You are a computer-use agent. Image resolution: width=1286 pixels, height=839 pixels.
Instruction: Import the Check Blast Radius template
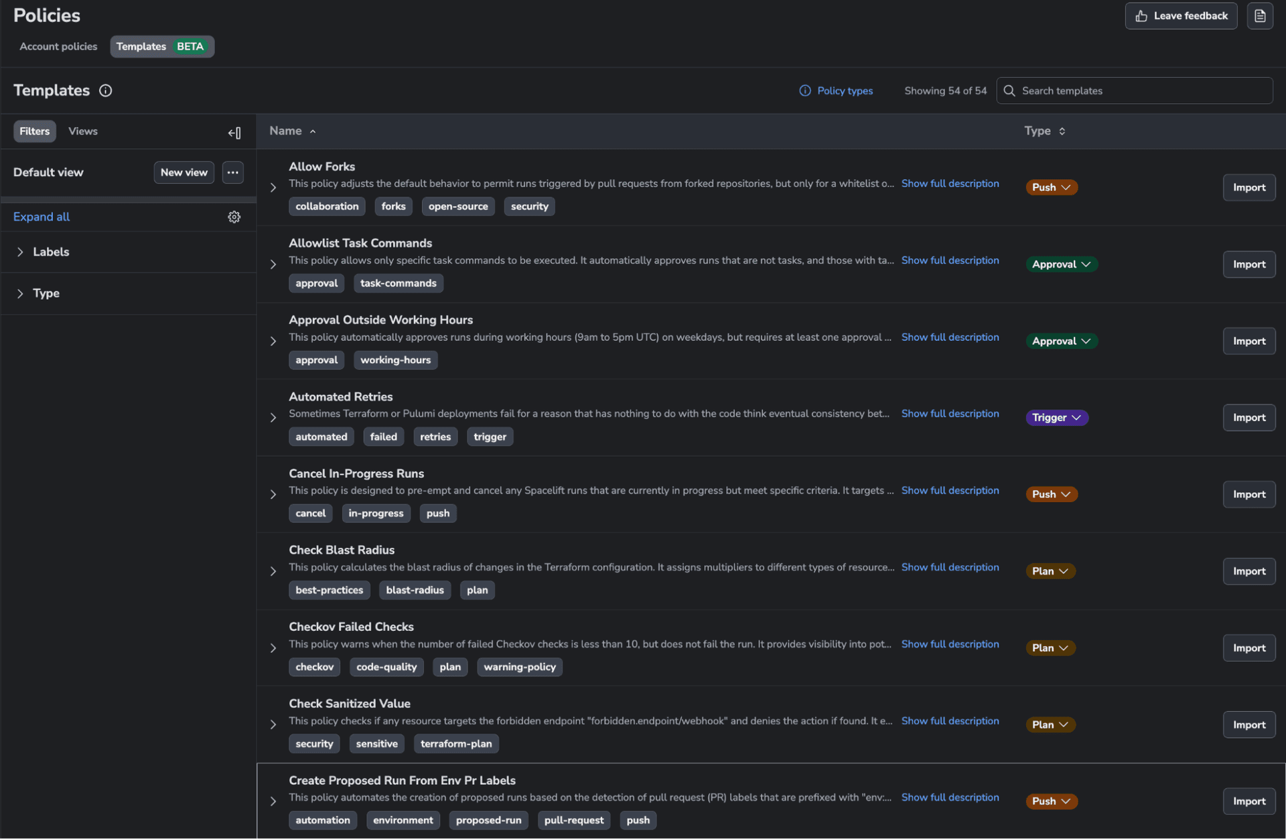click(x=1248, y=570)
